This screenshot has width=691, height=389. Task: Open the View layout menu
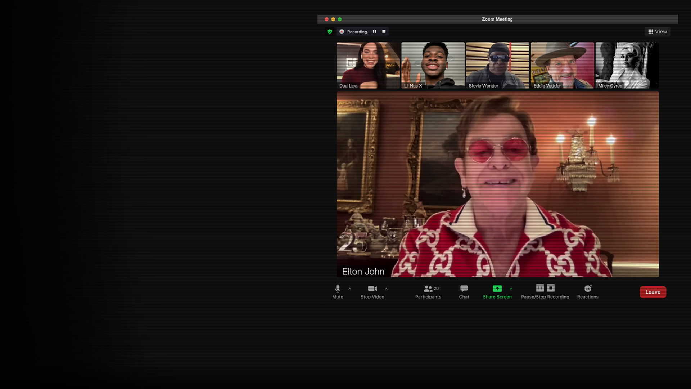pos(658,32)
